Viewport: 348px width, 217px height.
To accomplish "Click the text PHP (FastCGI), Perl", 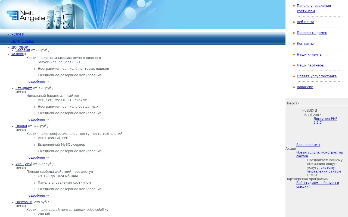I will (x=53, y=138).
